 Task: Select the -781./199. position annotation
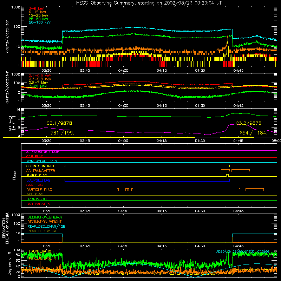click(x=60, y=133)
